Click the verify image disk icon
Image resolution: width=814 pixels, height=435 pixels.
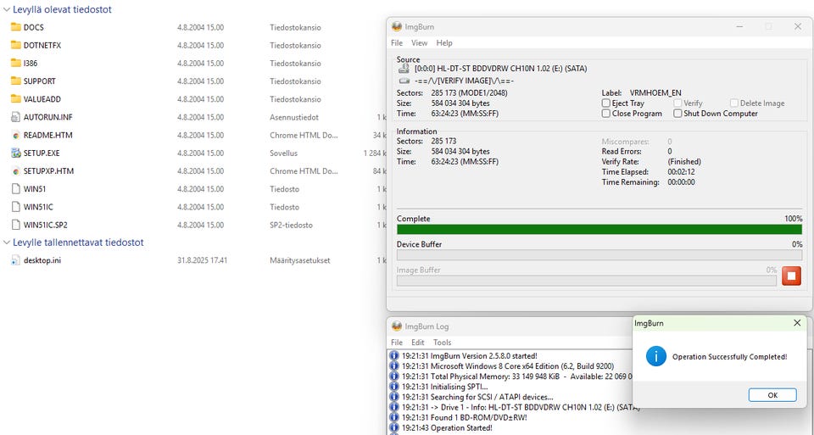tap(404, 81)
